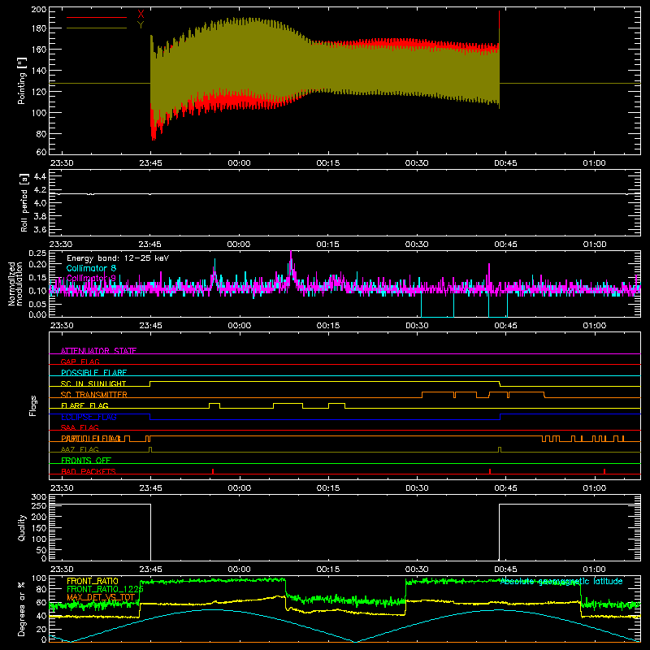Viewport: 650px width, 650px height.
Task: Select the yellow FRONT_RATIO legend entry
Action: click(93, 581)
